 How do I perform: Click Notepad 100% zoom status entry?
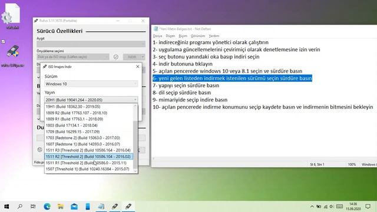(x=352, y=164)
